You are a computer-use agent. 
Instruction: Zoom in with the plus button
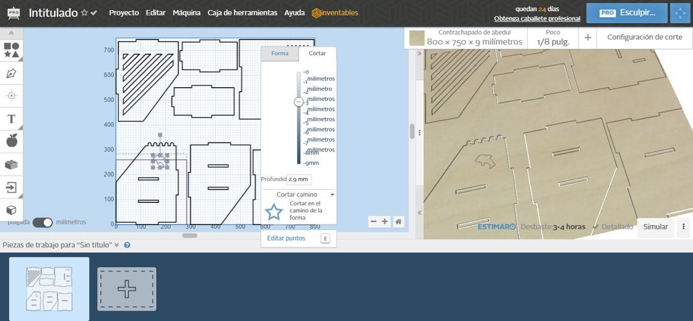coord(385,221)
